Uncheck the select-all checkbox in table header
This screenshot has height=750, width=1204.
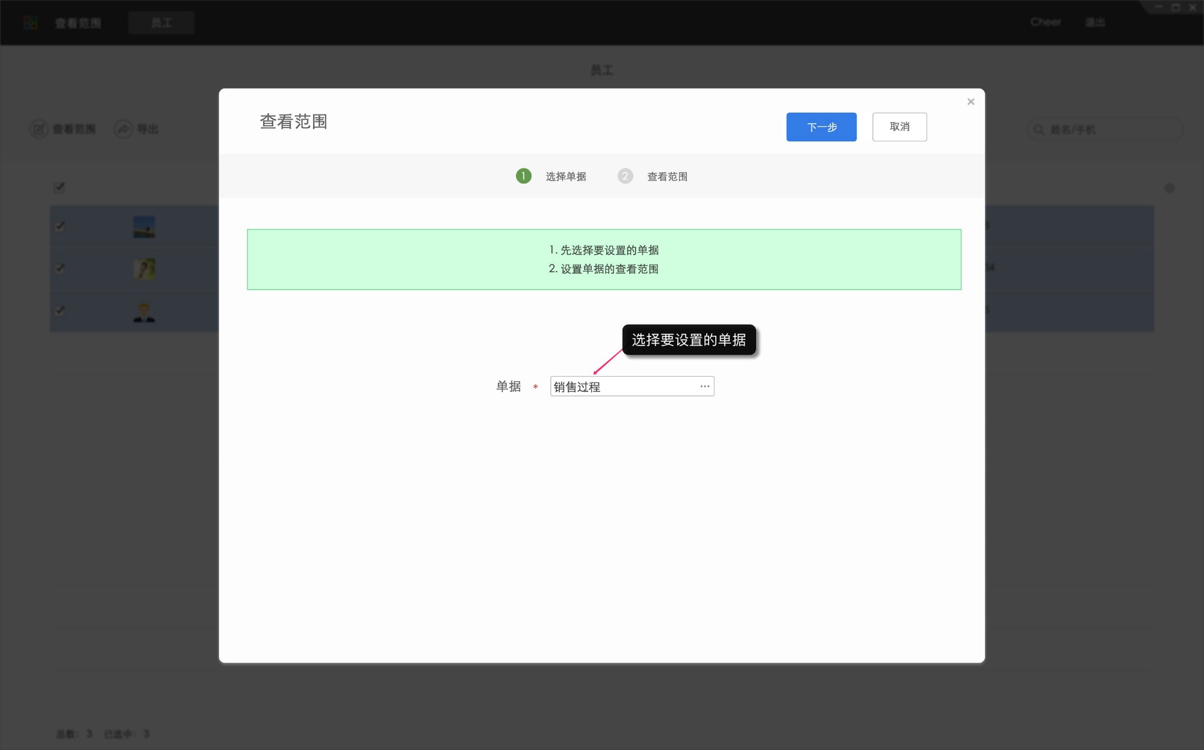(59, 188)
